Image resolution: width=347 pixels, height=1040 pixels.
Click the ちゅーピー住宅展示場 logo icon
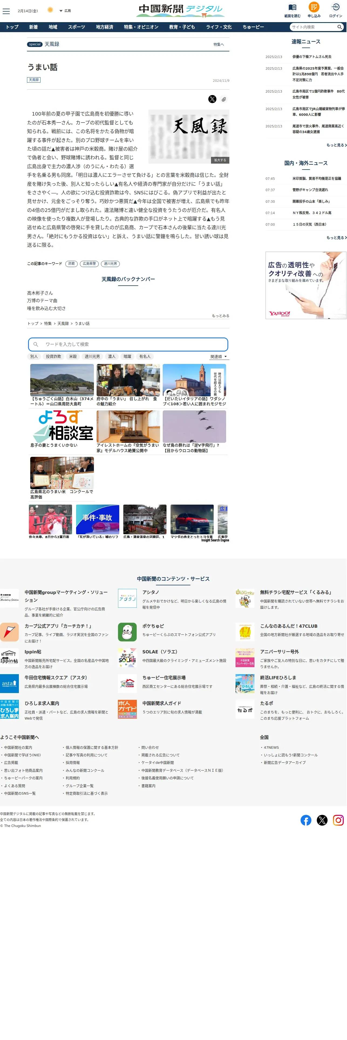[x=127, y=684]
